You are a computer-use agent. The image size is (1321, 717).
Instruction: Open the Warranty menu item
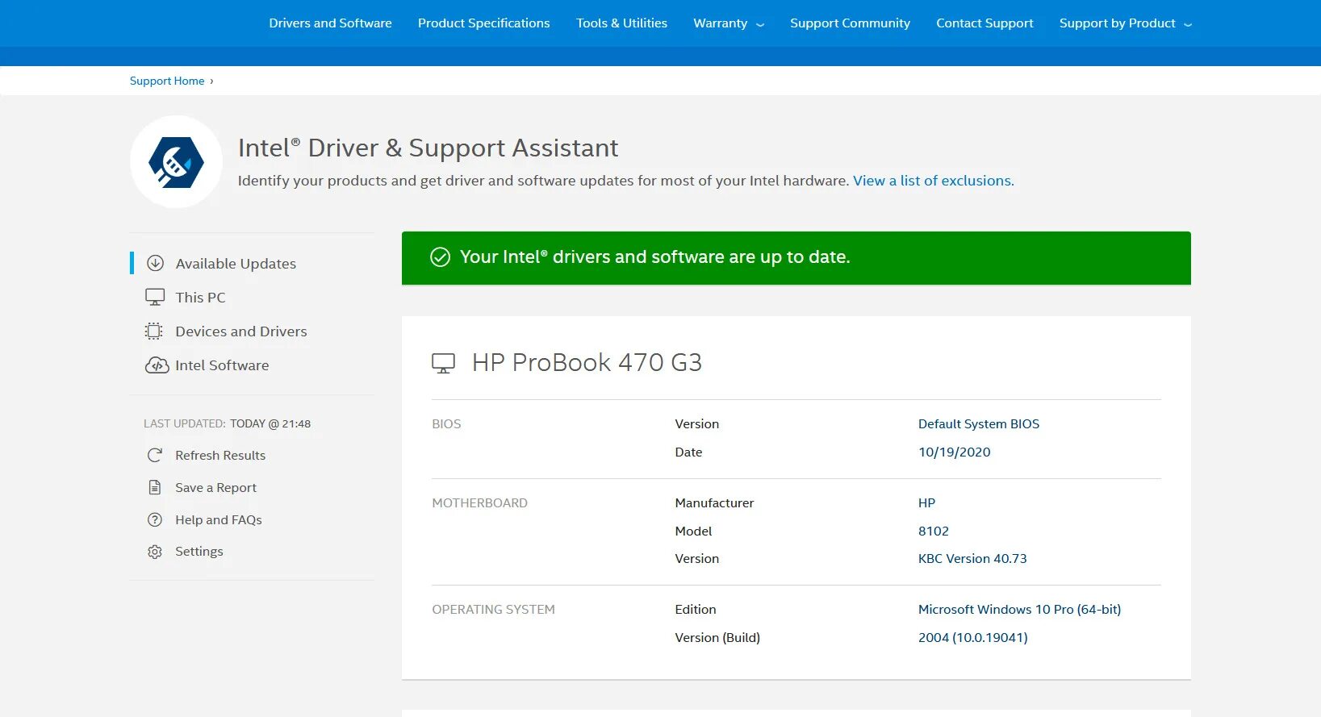click(720, 23)
